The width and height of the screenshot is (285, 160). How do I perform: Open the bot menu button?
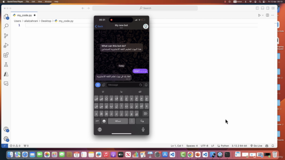click(98, 85)
